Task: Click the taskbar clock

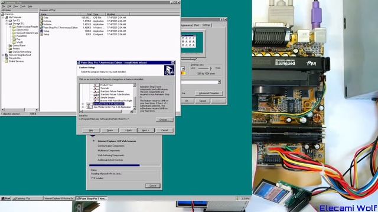Action: [246, 198]
